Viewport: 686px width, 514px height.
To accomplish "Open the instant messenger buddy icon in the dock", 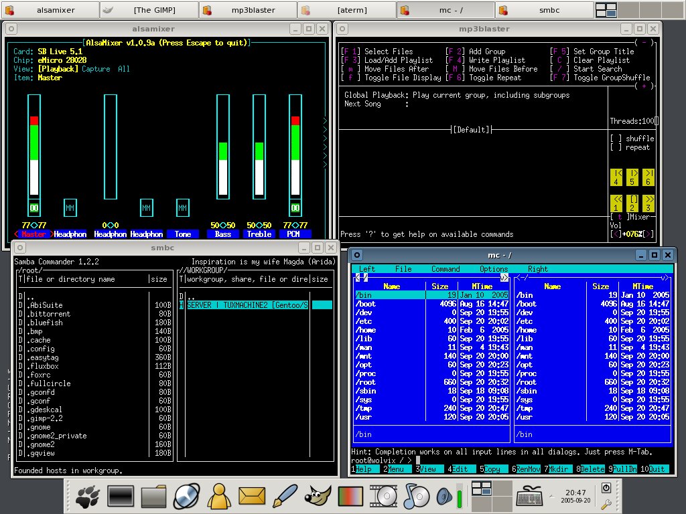I will 219,497.
